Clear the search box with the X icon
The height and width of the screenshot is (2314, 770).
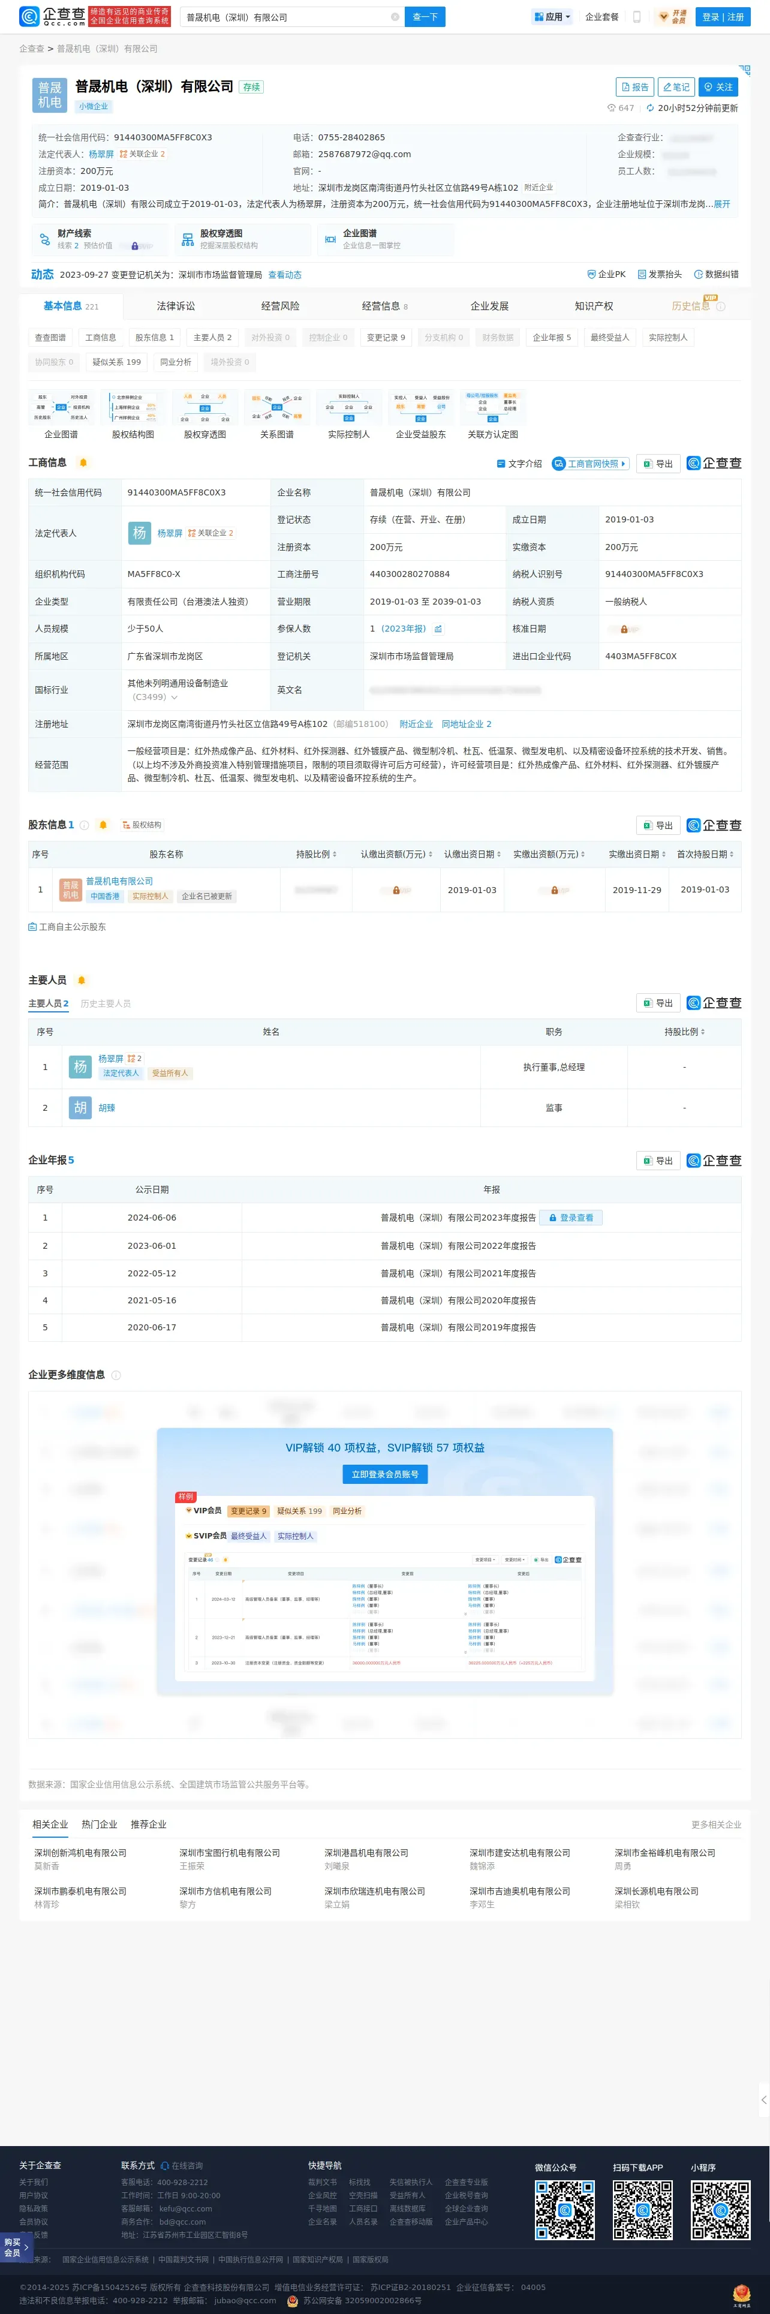(x=395, y=17)
